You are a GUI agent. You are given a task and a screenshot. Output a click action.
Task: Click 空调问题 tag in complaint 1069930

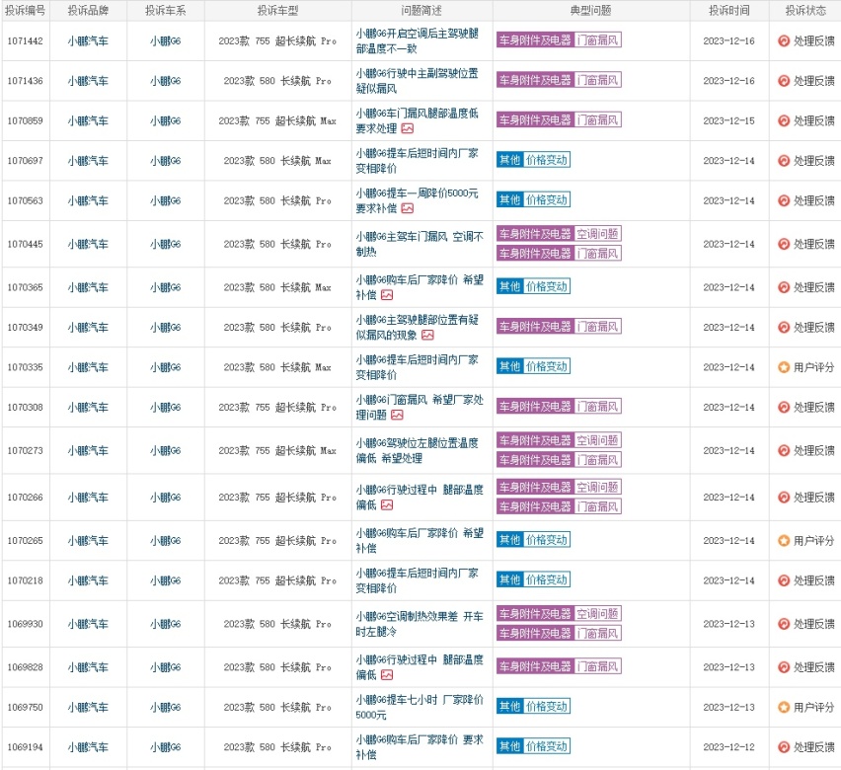[597, 614]
